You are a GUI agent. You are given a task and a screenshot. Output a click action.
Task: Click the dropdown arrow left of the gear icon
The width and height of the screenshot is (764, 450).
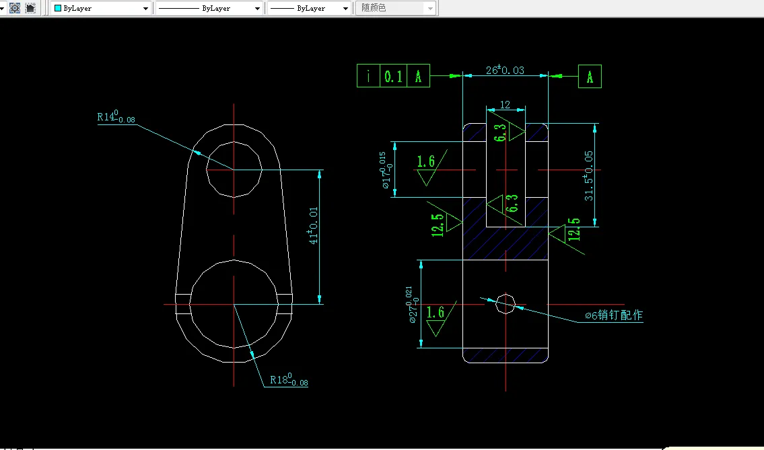2,8
